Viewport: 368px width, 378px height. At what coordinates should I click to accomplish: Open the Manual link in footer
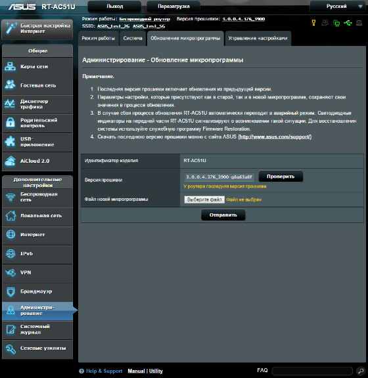pyautogui.click(x=136, y=371)
